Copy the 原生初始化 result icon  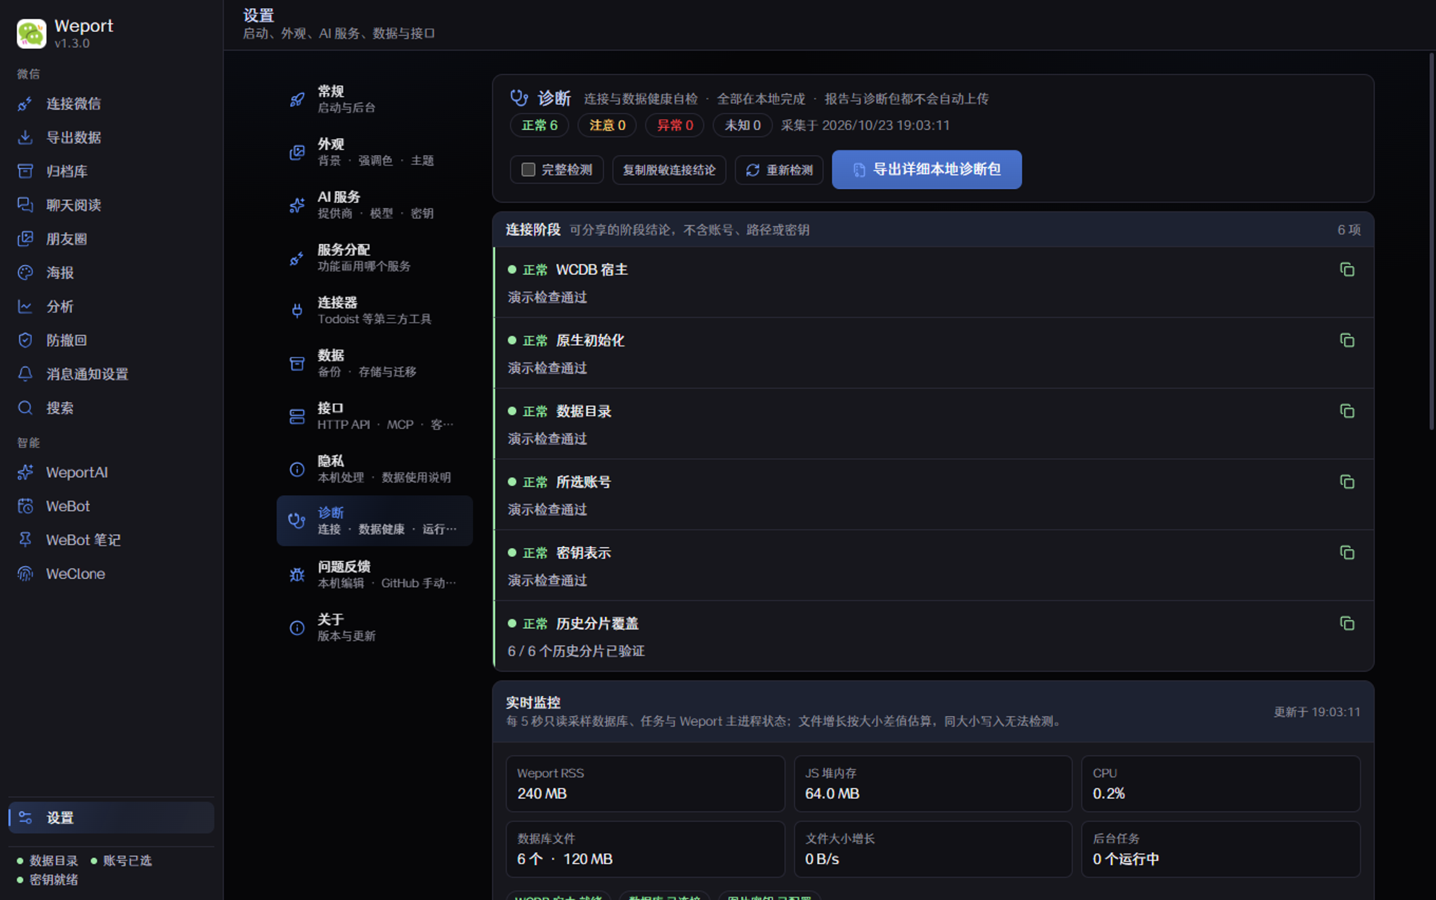(1347, 341)
